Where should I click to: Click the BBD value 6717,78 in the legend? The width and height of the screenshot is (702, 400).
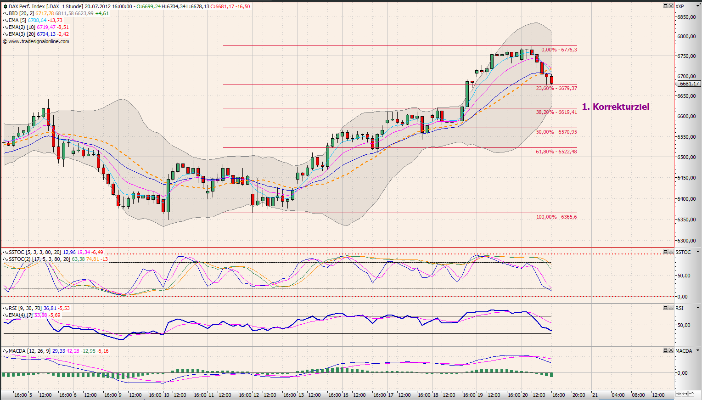[x=45, y=13]
